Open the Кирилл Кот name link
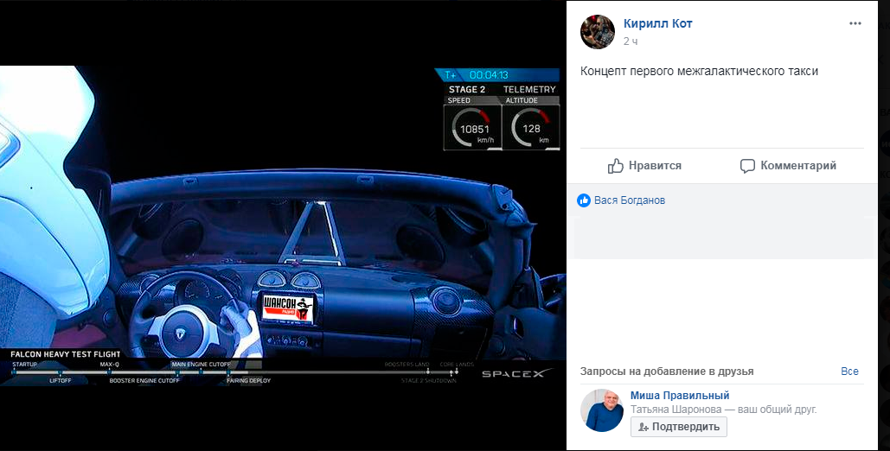The width and height of the screenshot is (890, 451). point(657,24)
